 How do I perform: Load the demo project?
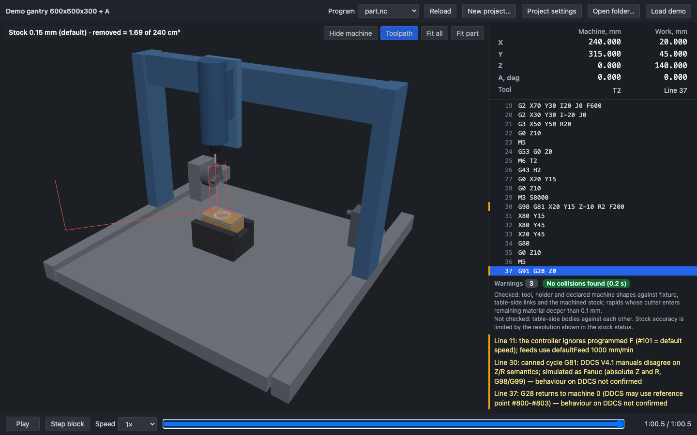coord(668,11)
